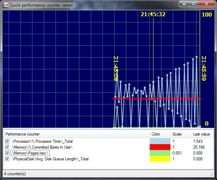Maximize the Quick performance counter viewer window
The height and width of the screenshot is (180, 217).
194,4
